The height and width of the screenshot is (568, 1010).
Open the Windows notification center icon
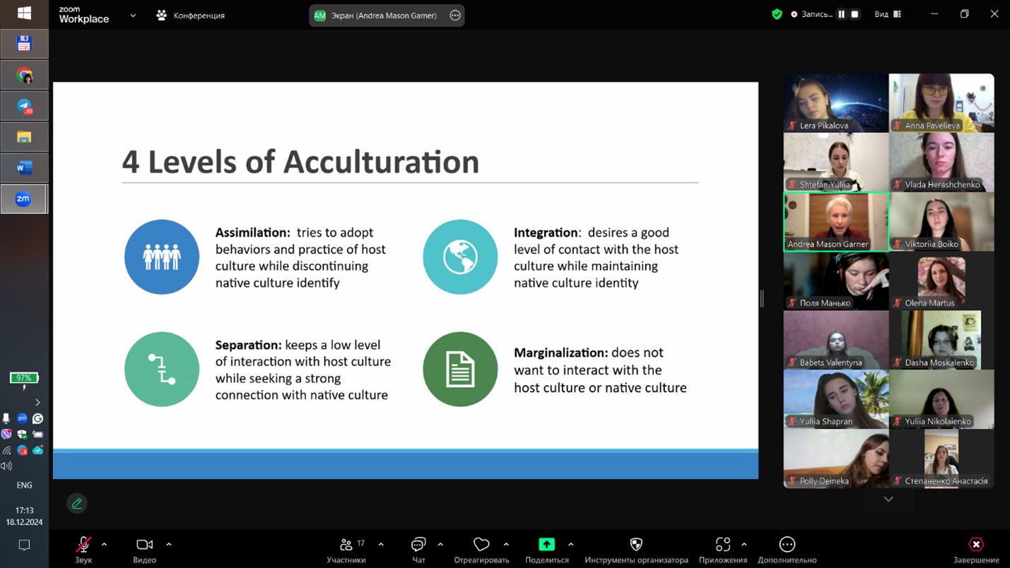coord(24,545)
